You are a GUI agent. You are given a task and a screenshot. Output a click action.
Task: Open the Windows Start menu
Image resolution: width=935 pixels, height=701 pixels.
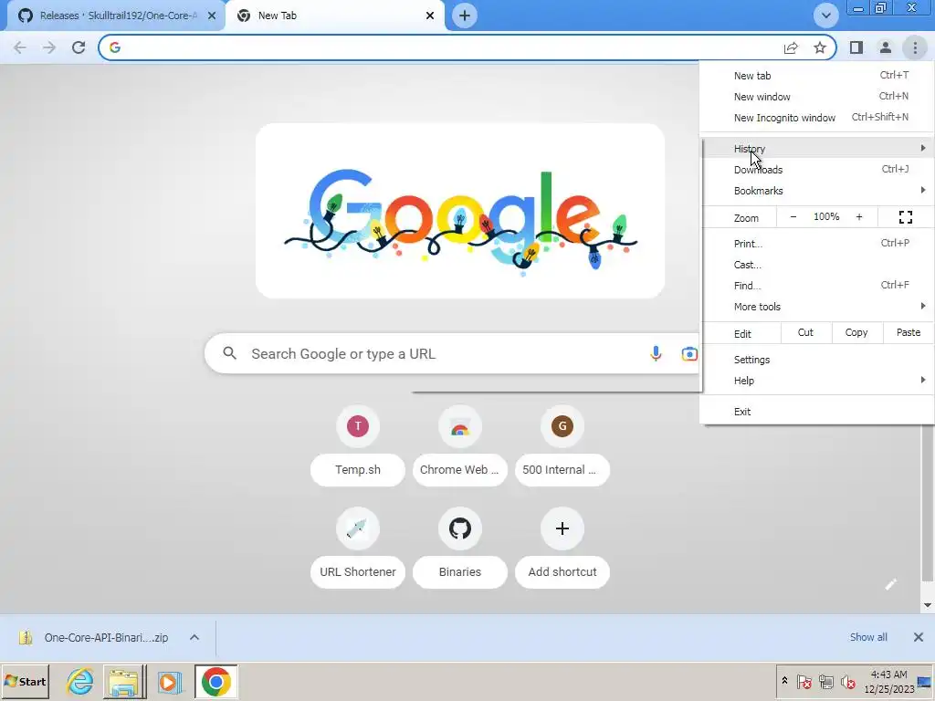[x=25, y=681]
